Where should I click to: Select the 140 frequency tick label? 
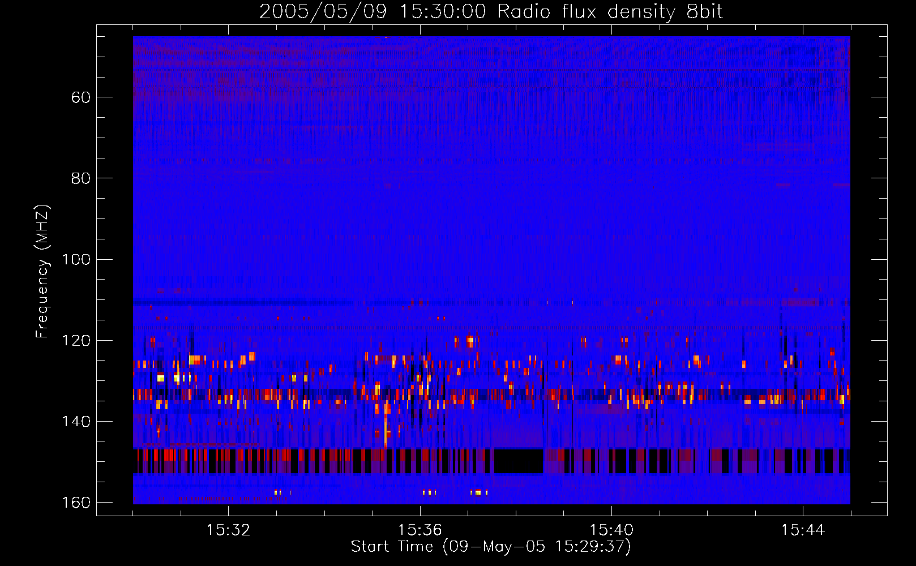76,422
